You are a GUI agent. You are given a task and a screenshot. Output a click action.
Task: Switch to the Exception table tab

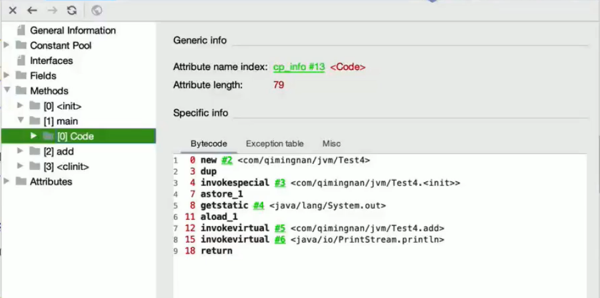point(275,143)
